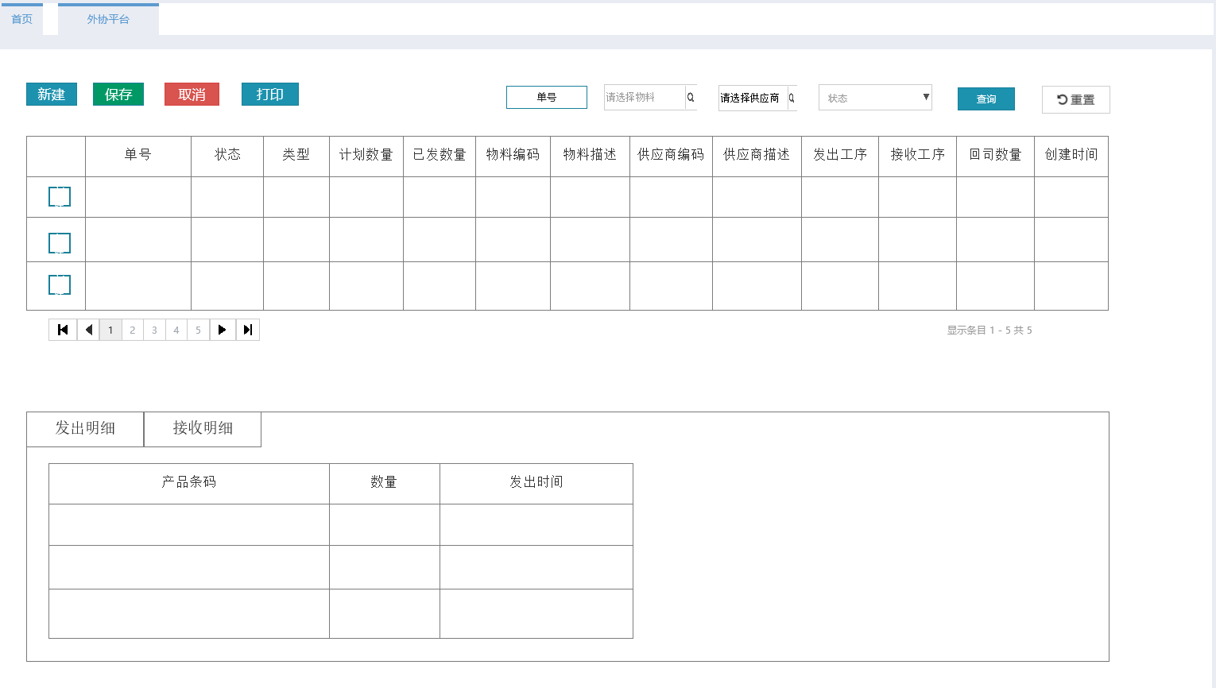The image size is (1216, 688).
Task: Select page 5 in pagination
Action: [x=198, y=330]
